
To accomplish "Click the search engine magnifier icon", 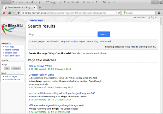I will point(124,13).
